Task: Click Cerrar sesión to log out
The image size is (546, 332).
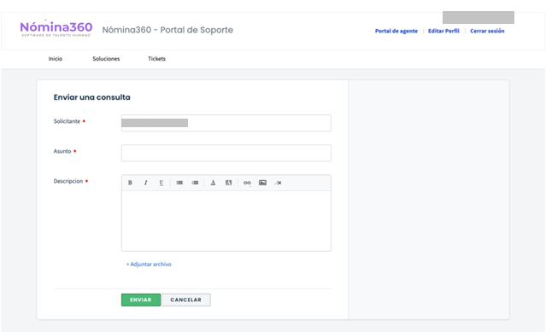Action: pos(487,31)
